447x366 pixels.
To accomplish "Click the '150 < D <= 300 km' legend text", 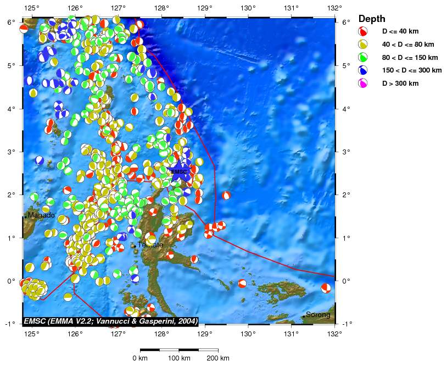I will click(x=412, y=70).
